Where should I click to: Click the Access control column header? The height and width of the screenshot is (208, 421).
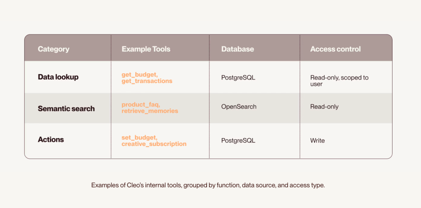coord(335,49)
